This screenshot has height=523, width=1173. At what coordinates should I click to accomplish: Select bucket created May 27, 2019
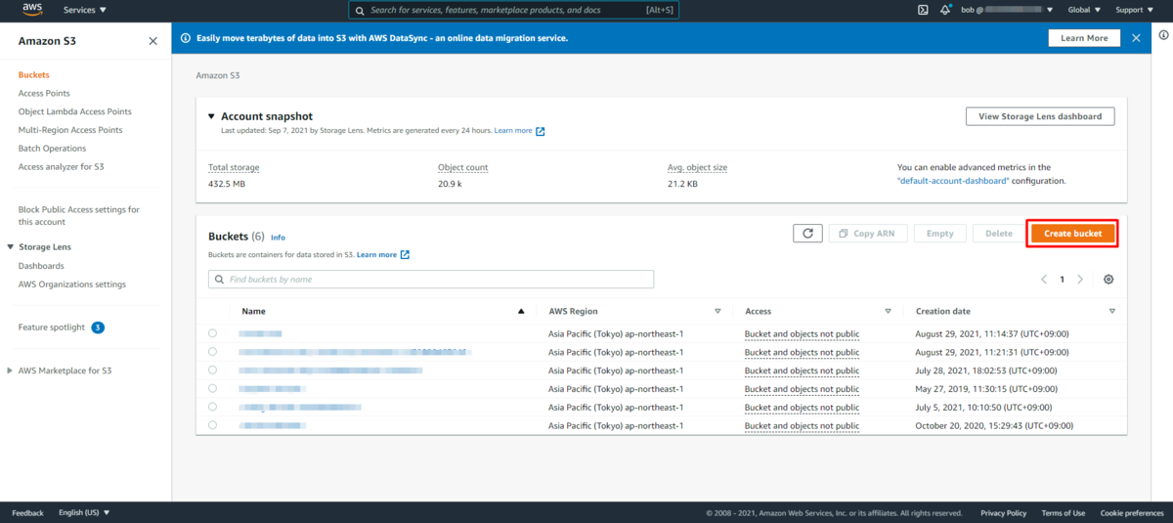coord(213,388)
